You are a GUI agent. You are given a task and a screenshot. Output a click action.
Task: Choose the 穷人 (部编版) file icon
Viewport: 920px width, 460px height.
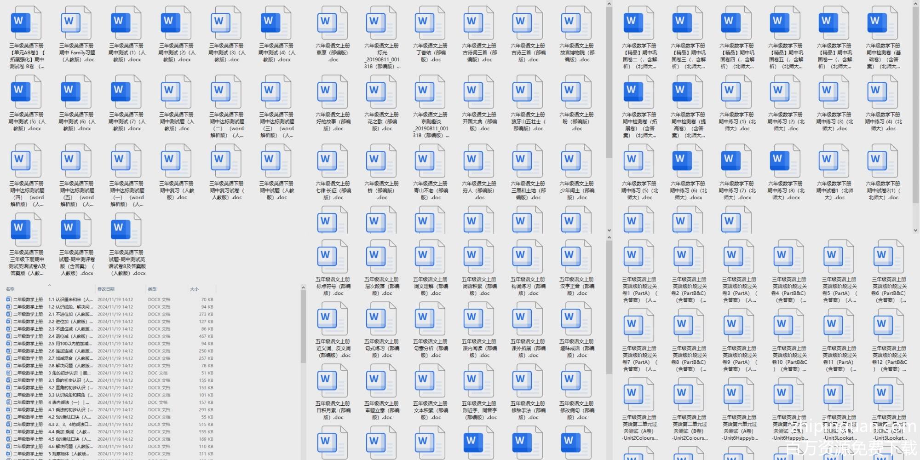coord(478,161)
